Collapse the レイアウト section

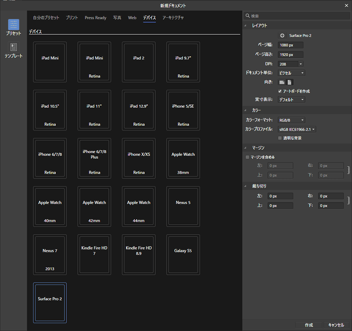tap(246, 25)
